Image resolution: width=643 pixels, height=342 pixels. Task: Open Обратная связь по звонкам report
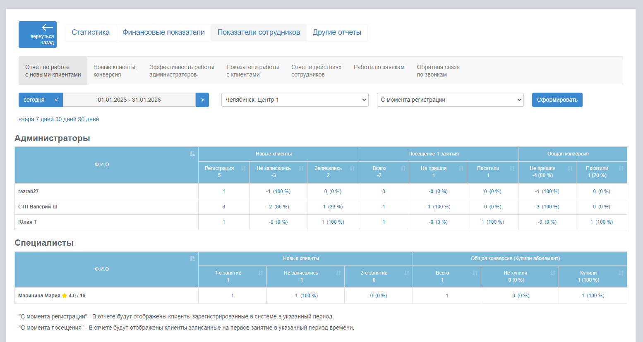[x=438, y=71]
